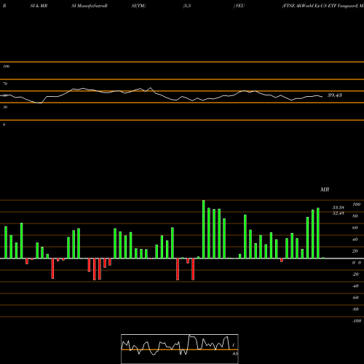Click the MR axis label 60
Viewport: 364px width, 364px height.
(x=355, y=228)
